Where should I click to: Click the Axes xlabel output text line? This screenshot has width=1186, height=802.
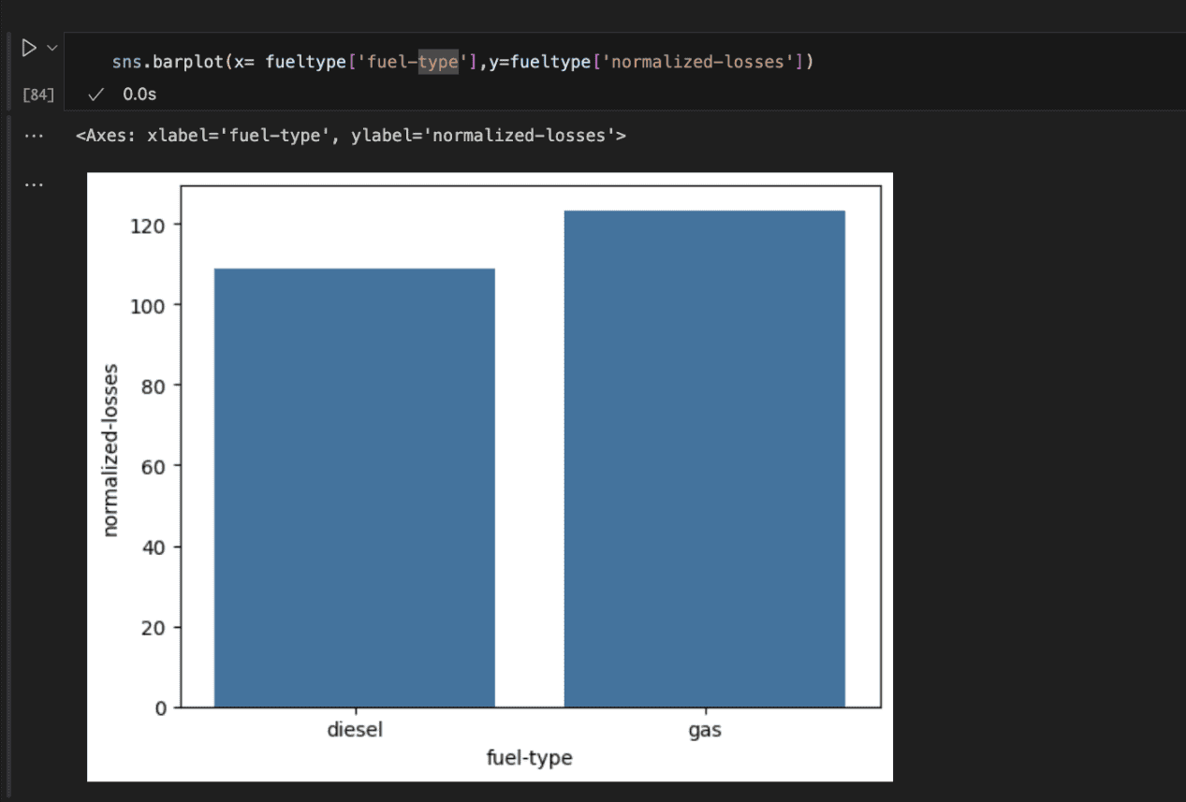(x=350, y=137)
